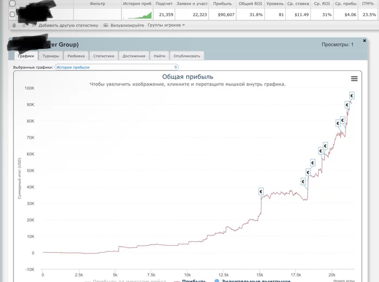This screenshot has height=282, width=379.
Task: Click the Просмотры: 1 views label
Action: pyautogui.click(x=337, y=44)
